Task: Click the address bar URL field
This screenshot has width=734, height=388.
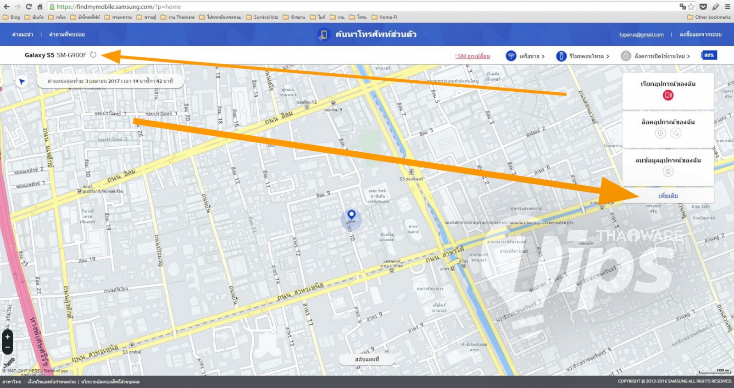Action: (x=362, y=6)
